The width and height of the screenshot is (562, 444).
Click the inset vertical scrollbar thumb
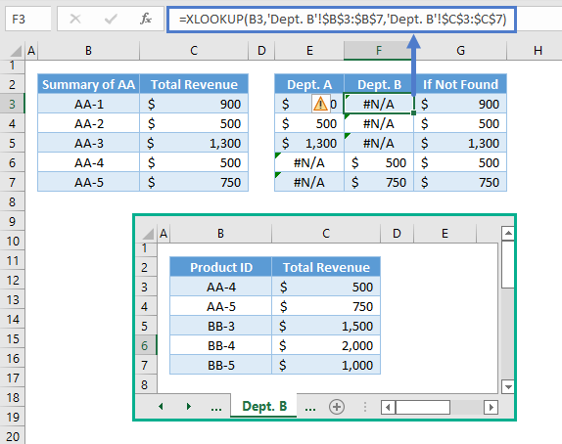click(508, 264)
